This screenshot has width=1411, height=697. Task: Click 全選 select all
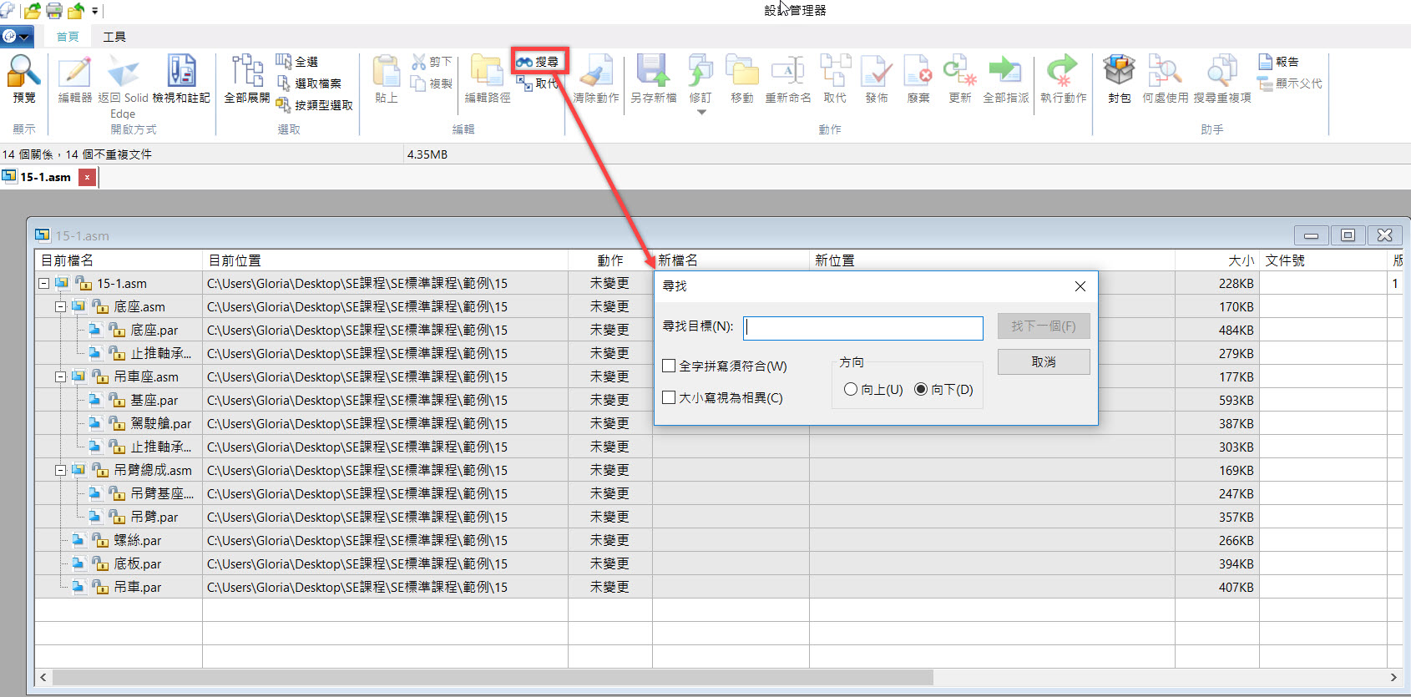pyautogui.click(x=297, y=62)
